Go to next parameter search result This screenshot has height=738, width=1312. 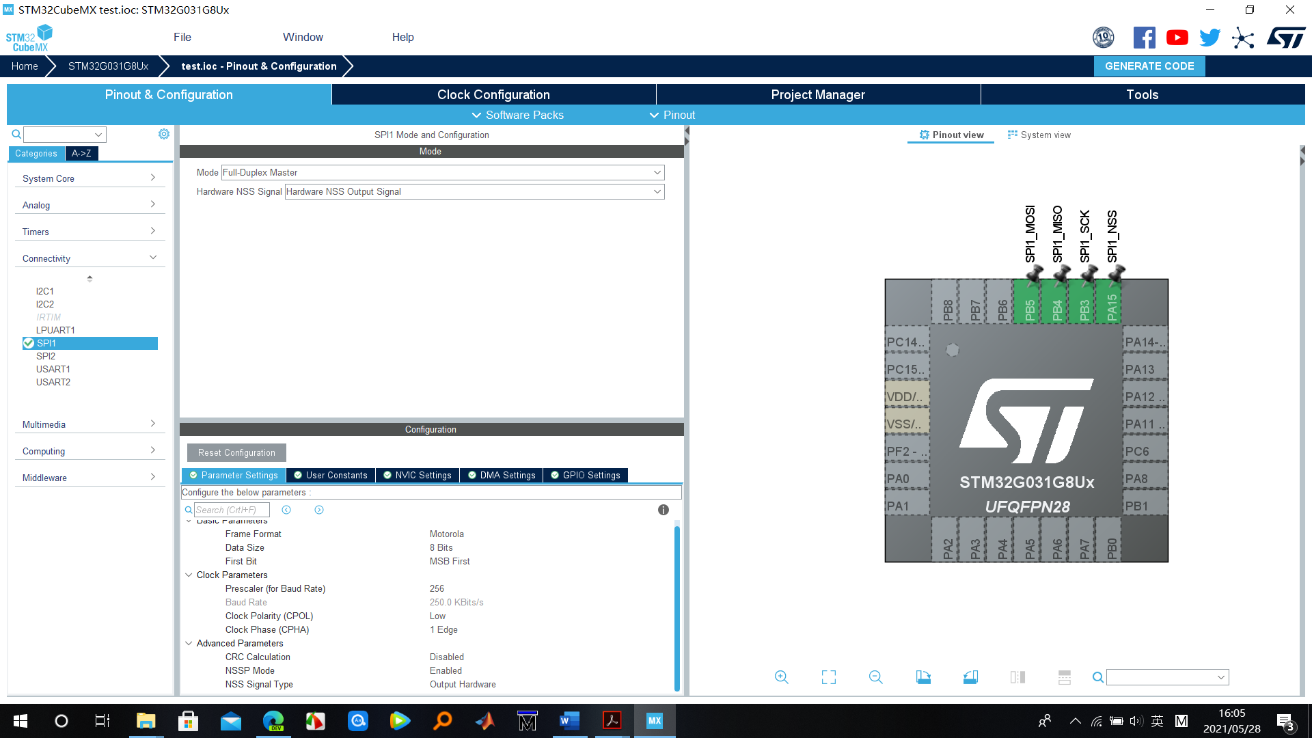(x=319, y=510)
